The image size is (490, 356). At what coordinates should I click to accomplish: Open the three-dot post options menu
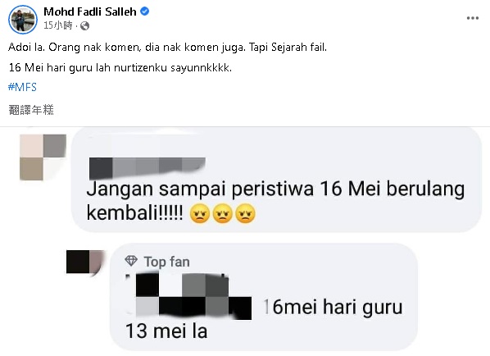[x=473, y=18]
